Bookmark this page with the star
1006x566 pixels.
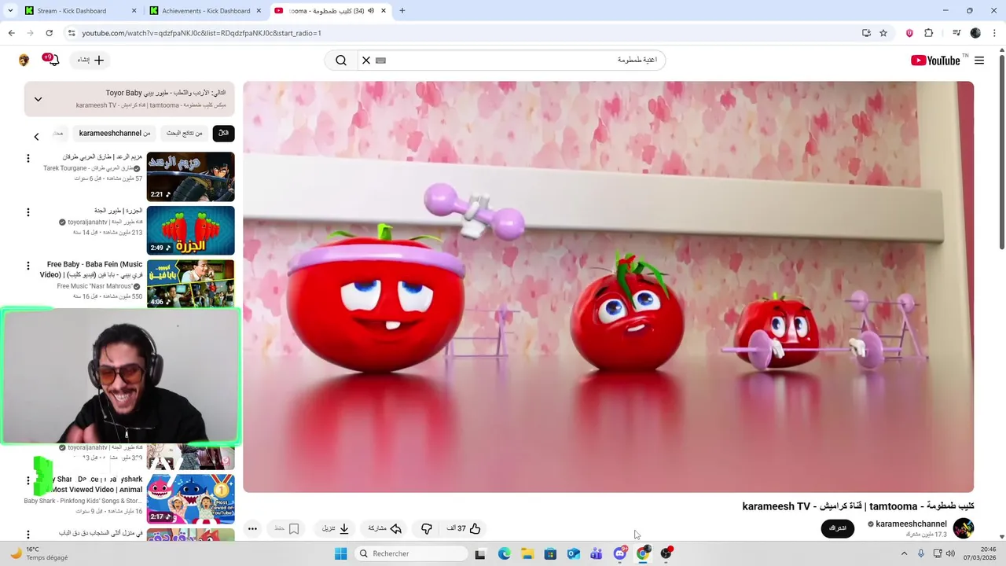(x=883, y=33)
